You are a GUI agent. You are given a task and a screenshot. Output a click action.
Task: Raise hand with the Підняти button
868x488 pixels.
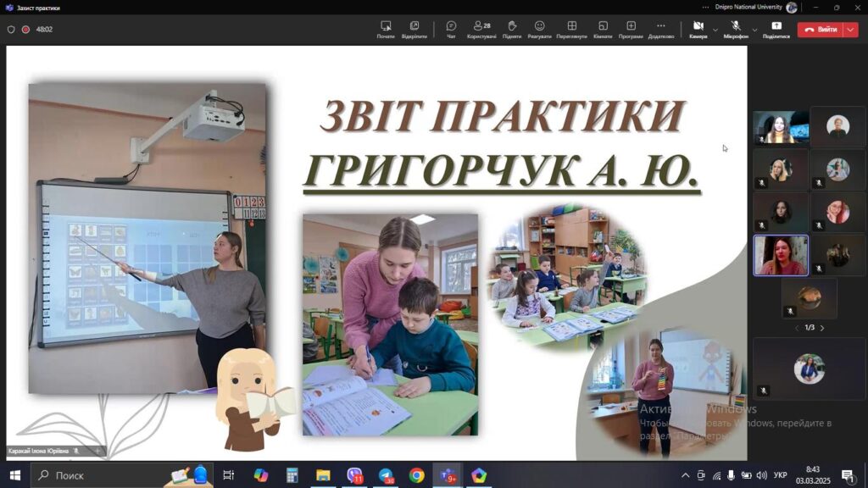pyautogui.click(x=511, y=30)
